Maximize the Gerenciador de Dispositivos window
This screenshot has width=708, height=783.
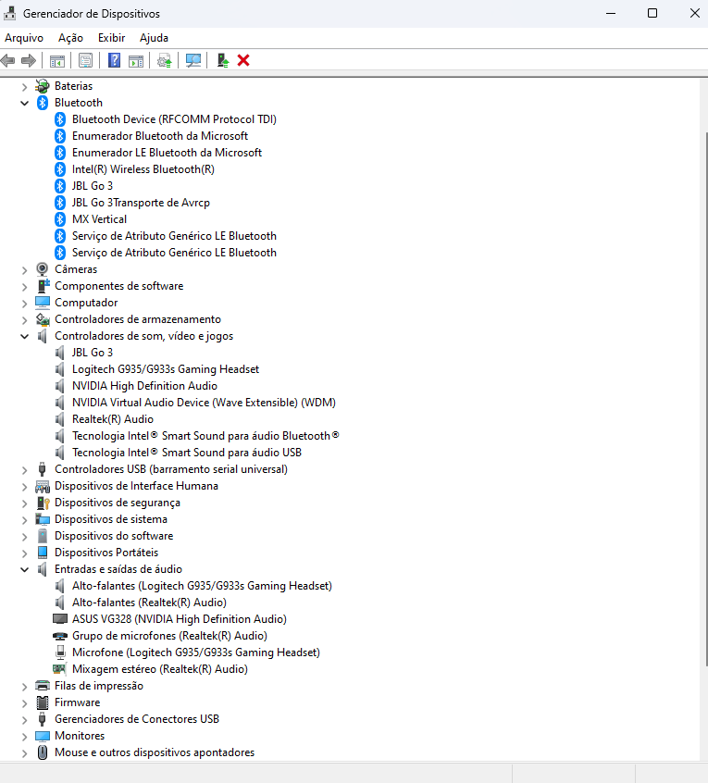(x=652, y=14)
